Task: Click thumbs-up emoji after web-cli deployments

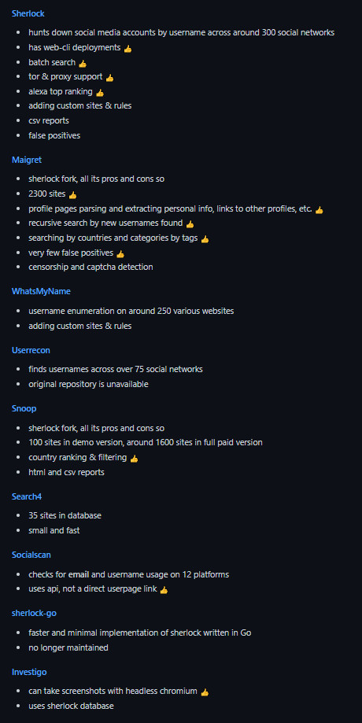Action: pos(127,49)
